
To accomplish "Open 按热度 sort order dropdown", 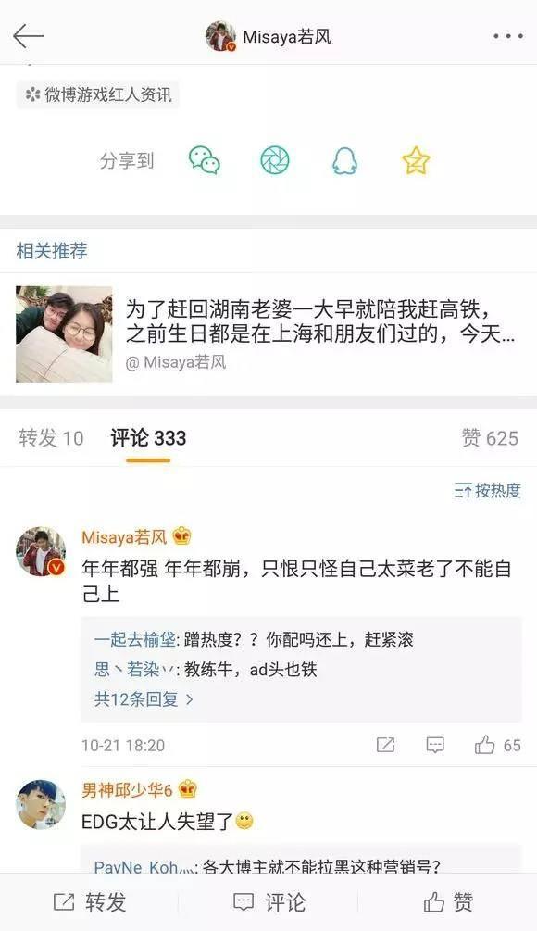I will click(487, 490).
